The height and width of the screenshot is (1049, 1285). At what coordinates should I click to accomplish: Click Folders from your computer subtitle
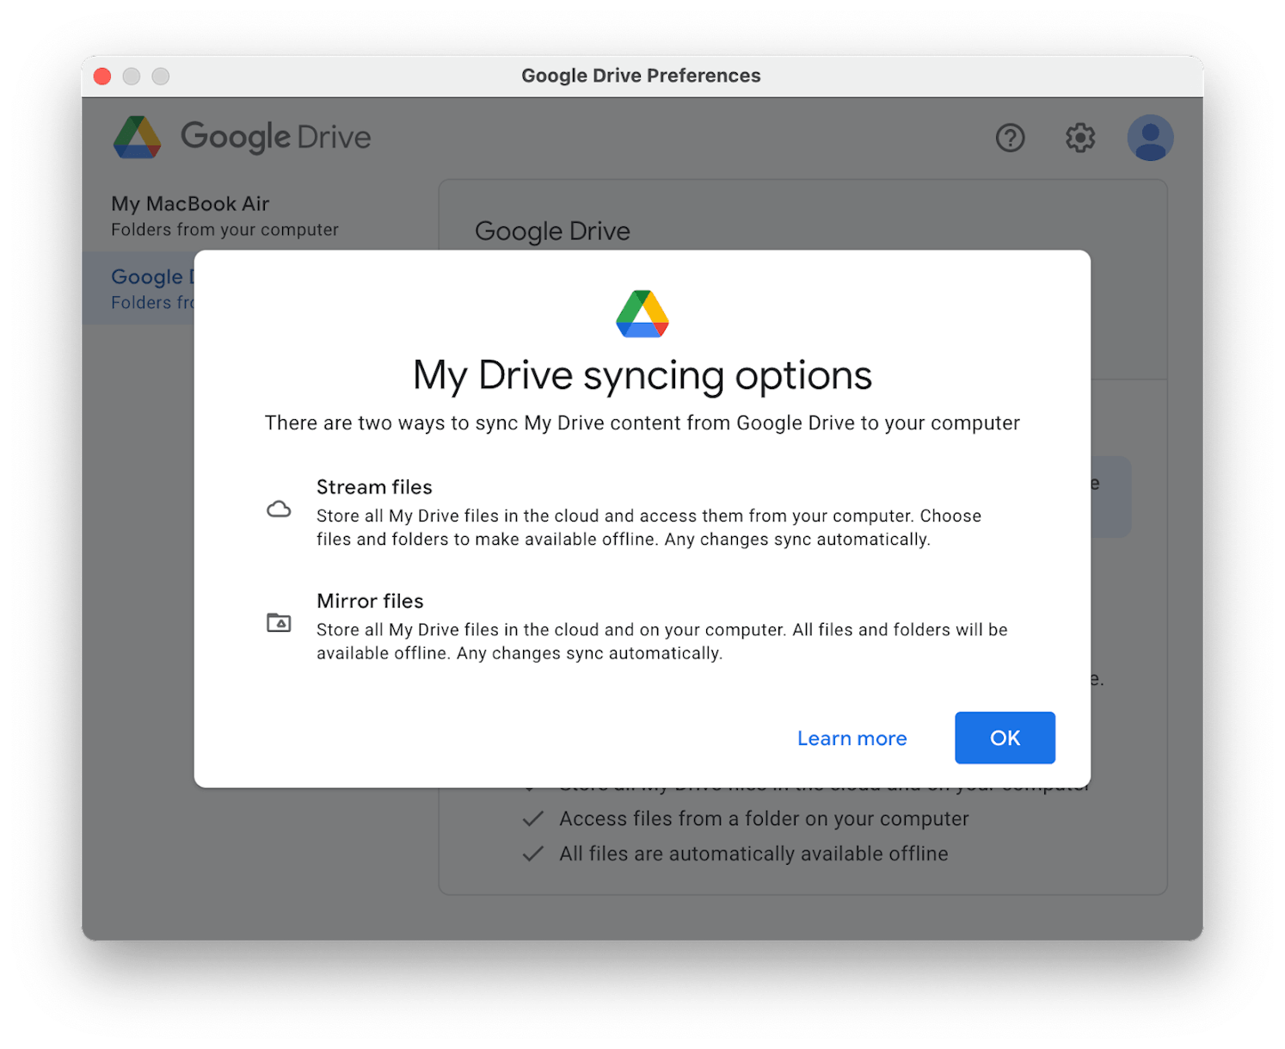point(224,229)
